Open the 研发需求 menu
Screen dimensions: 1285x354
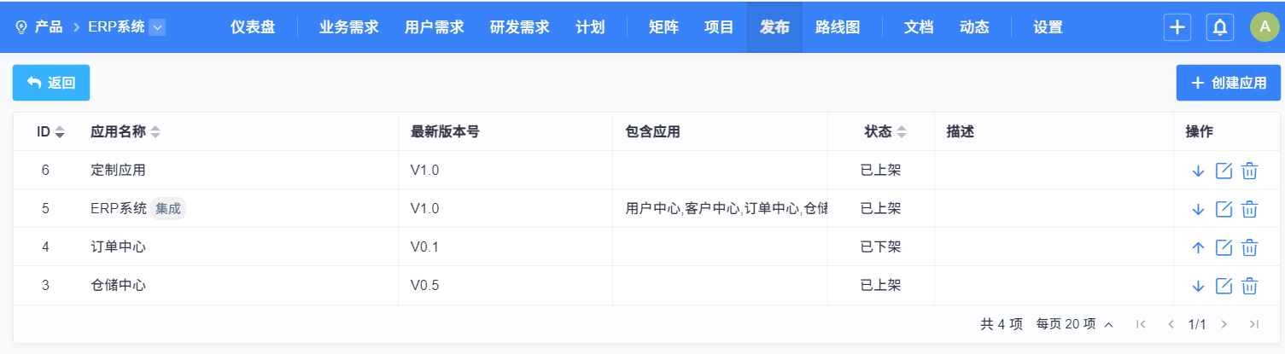[520, 27]
